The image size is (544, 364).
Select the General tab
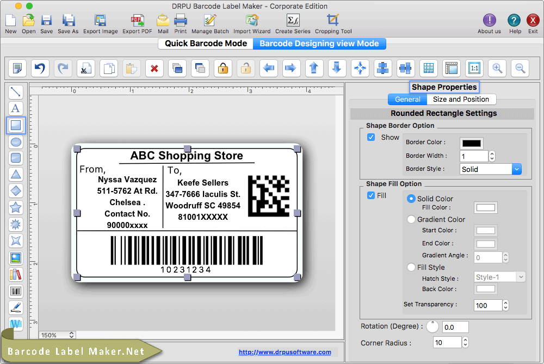pos(407,99)
